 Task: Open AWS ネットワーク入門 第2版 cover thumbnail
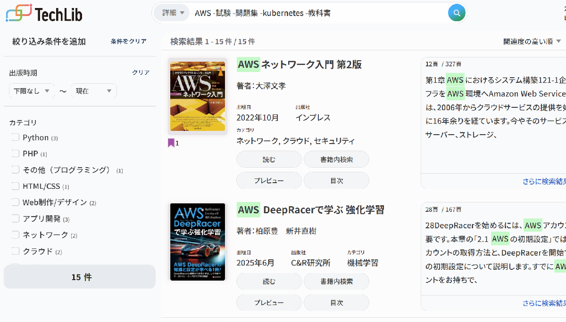coord(198,97)
